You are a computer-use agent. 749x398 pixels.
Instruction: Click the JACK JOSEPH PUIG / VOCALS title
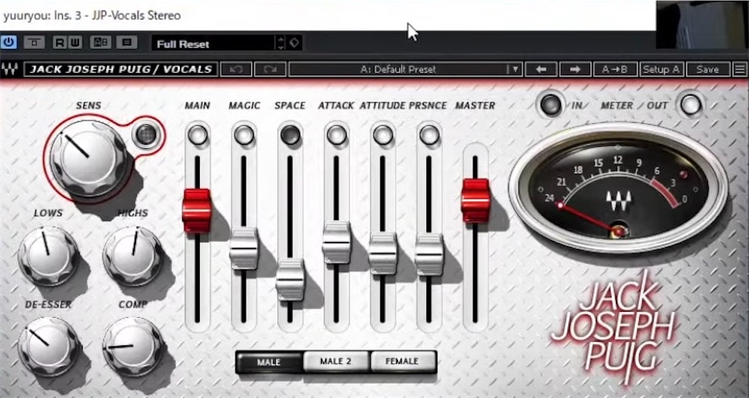point(121,69)
